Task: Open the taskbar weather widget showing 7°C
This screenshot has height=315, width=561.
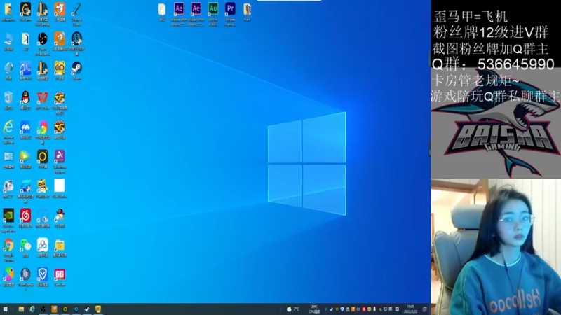Action: click(292, 309)
